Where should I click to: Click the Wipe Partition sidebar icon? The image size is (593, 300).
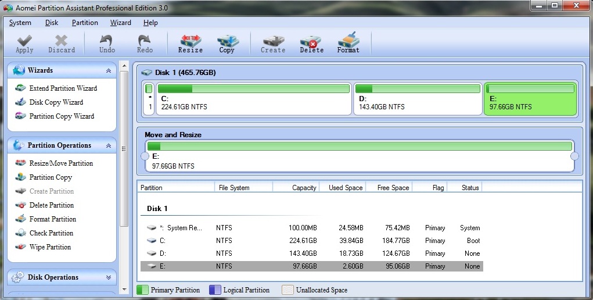pos(20,247)
